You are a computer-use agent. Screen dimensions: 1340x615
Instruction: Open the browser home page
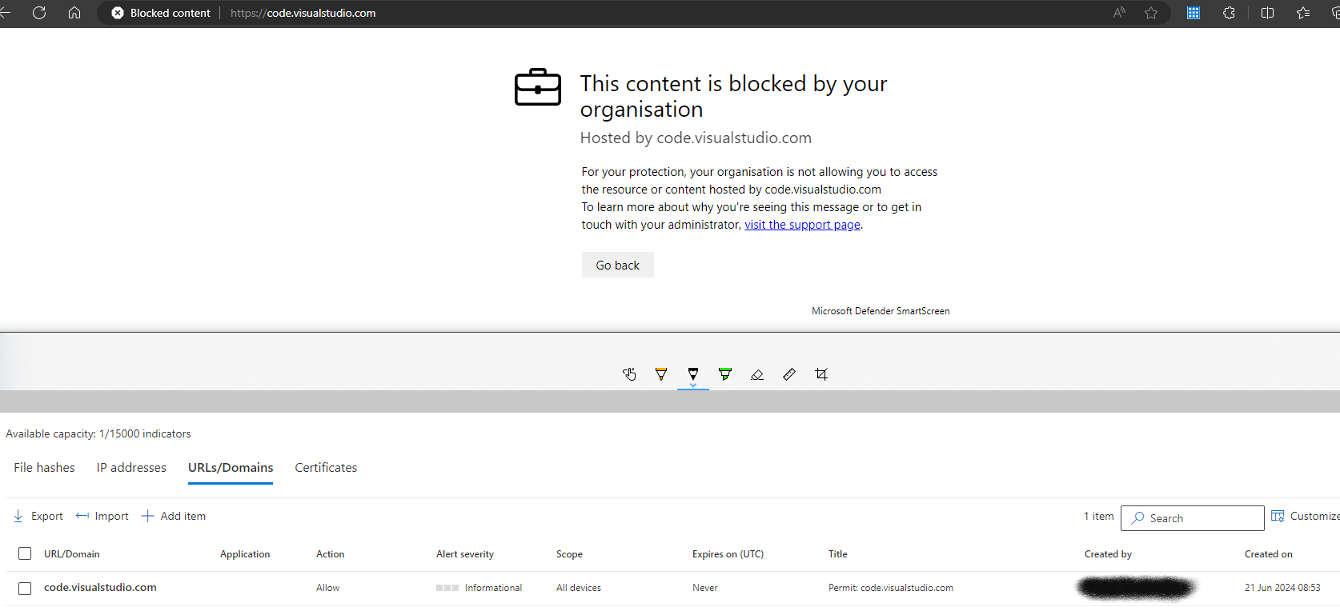point(74,13)
